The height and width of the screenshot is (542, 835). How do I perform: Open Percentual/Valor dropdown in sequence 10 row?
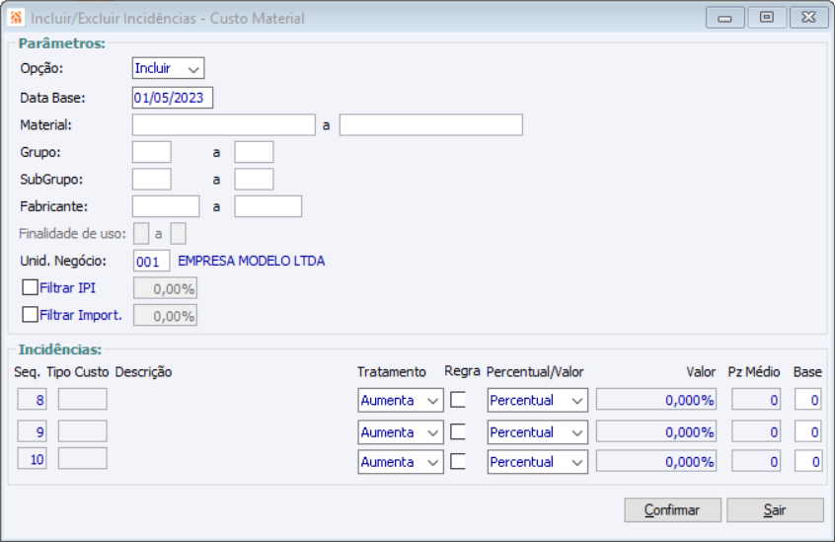pyautogui.click(x=537, y=462)
